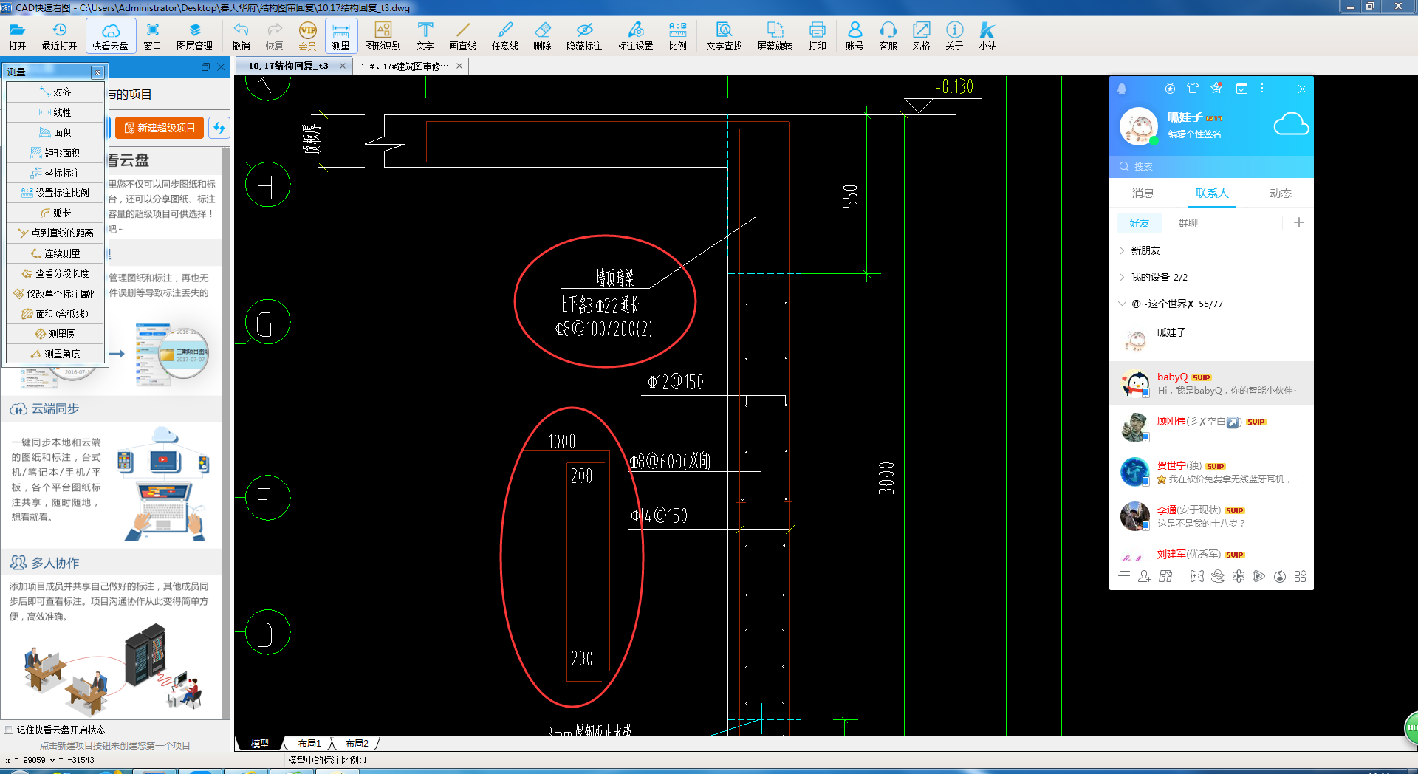1418x774 pixels.
Task: Switch to the 布局2 layout tab
Action: (x=357, y=744)
